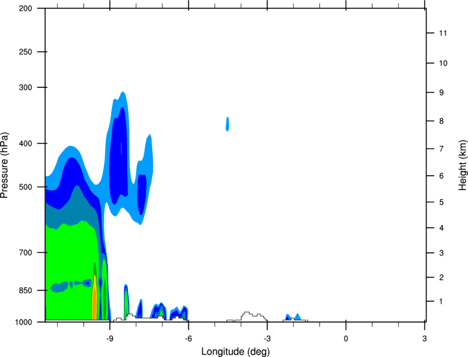Click the 'Longitude (deg)' axis title

click(236, 352)
